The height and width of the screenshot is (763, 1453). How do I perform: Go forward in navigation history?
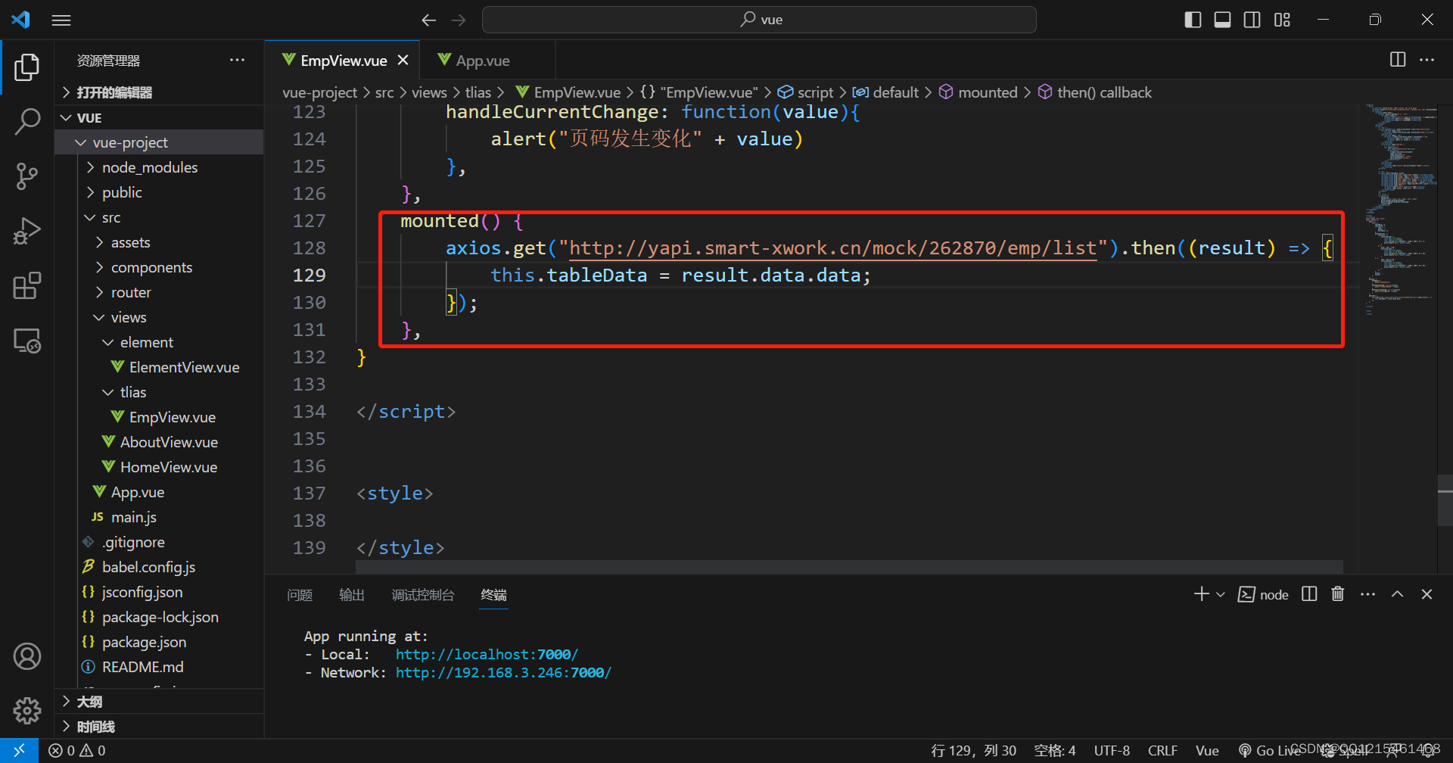459,20
